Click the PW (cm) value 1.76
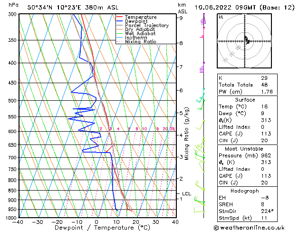The image size is (299, 231). click(x=267, y=92)
